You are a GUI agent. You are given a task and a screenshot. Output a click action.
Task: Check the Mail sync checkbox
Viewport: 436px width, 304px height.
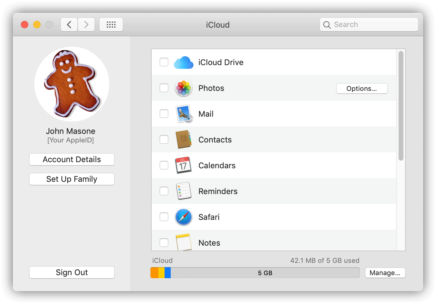tap(164, 114)
